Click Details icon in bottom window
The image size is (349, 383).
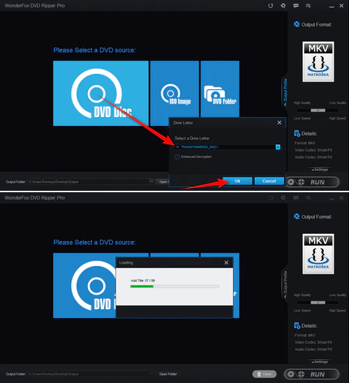click(x=297, y=326)
